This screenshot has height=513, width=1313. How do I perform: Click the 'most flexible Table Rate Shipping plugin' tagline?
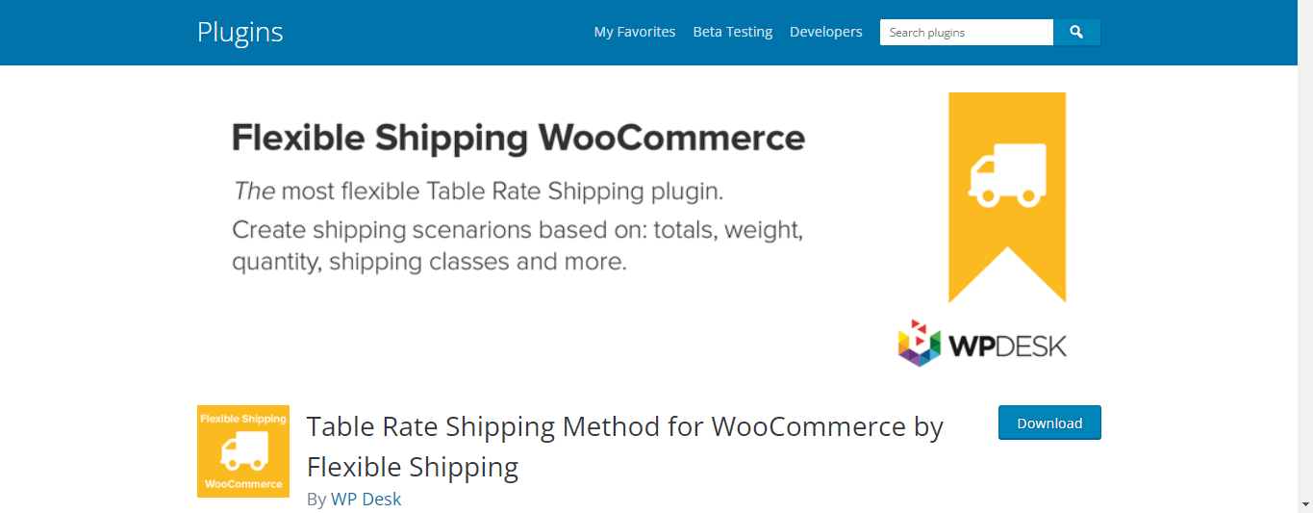477,191
